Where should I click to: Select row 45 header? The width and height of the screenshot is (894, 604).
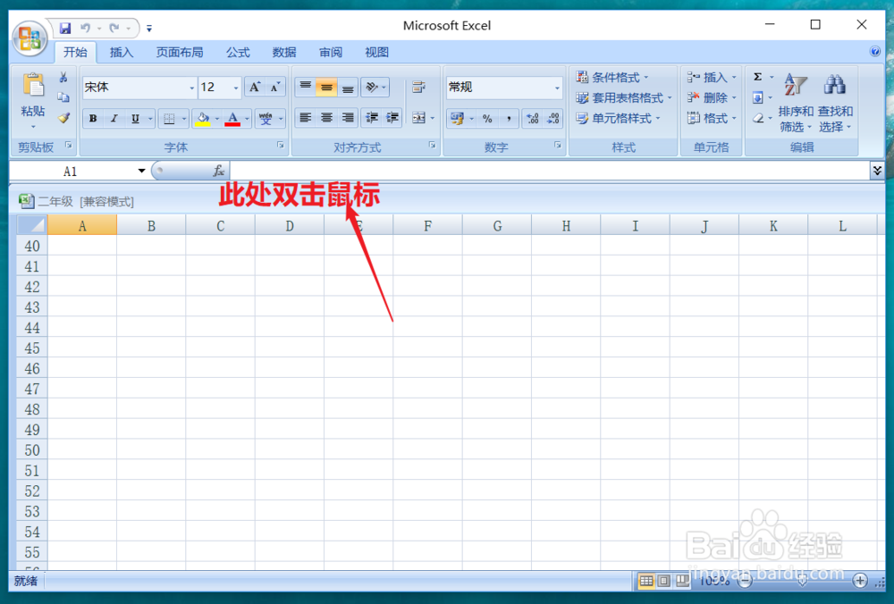click(x=32, y=348)
